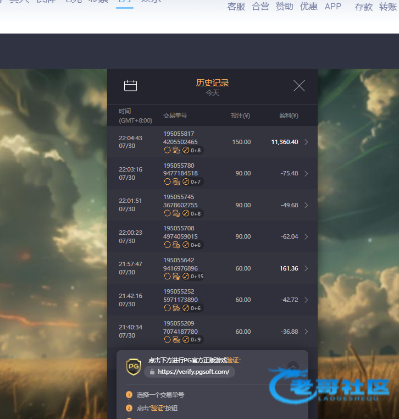Expand details for the 22:03:16 record

306,174
